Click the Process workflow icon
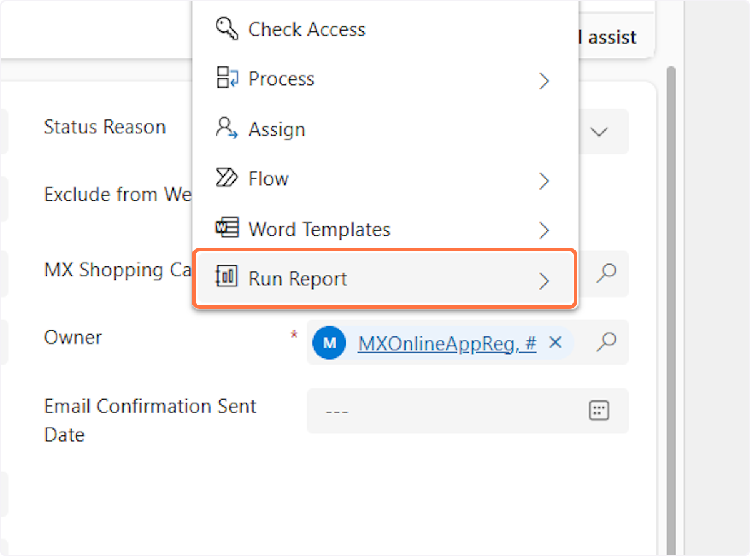 click(x=227, y=79)
